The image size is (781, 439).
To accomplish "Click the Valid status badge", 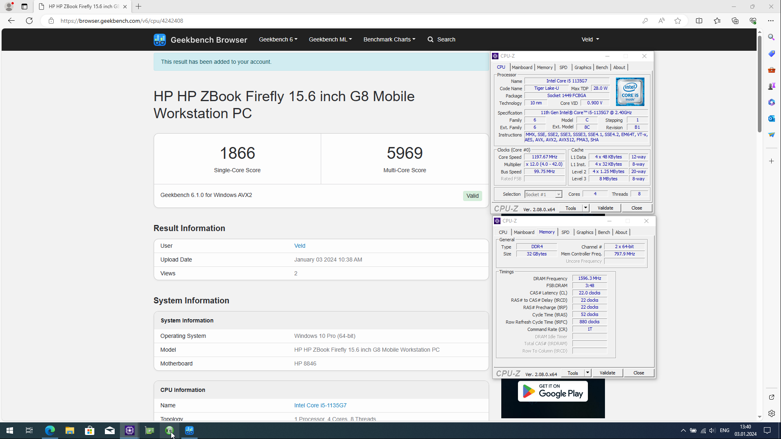I will (472, 196).
